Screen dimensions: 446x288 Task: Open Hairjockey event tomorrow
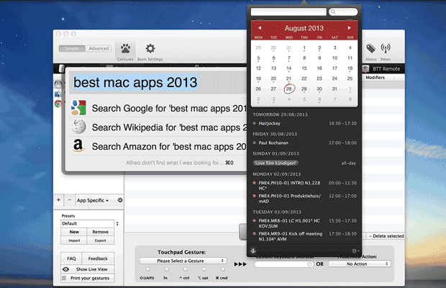click(x=304, y=123)
